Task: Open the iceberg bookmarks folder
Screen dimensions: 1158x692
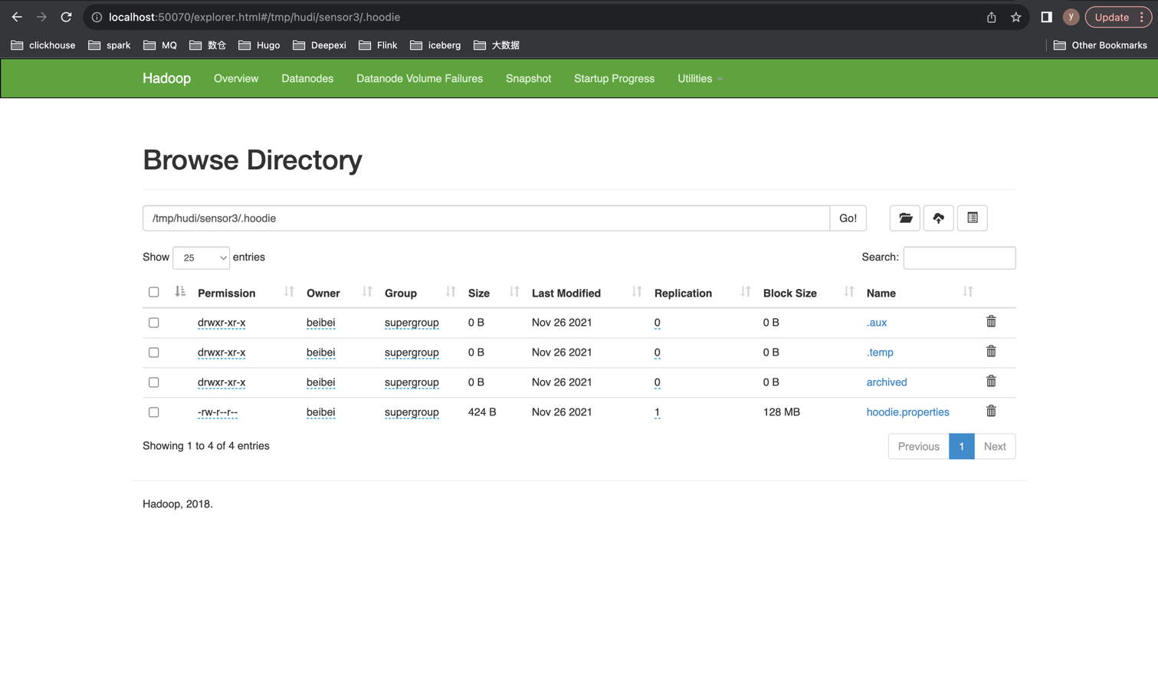Action: [x=436, y=45]
